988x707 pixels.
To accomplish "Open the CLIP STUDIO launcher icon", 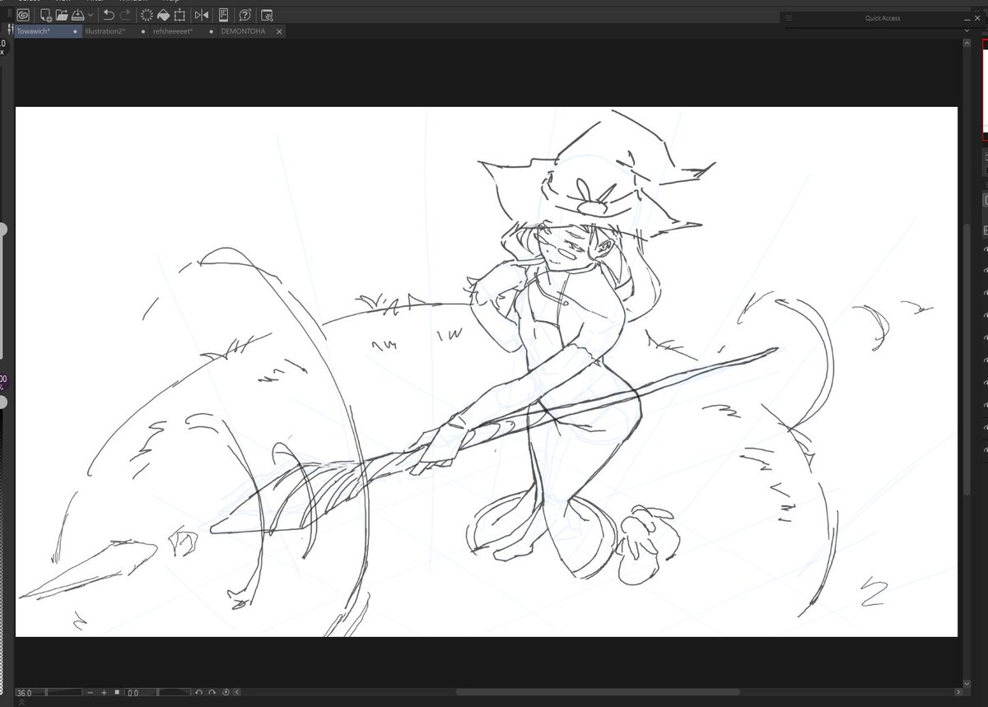I will click(22, 15).
